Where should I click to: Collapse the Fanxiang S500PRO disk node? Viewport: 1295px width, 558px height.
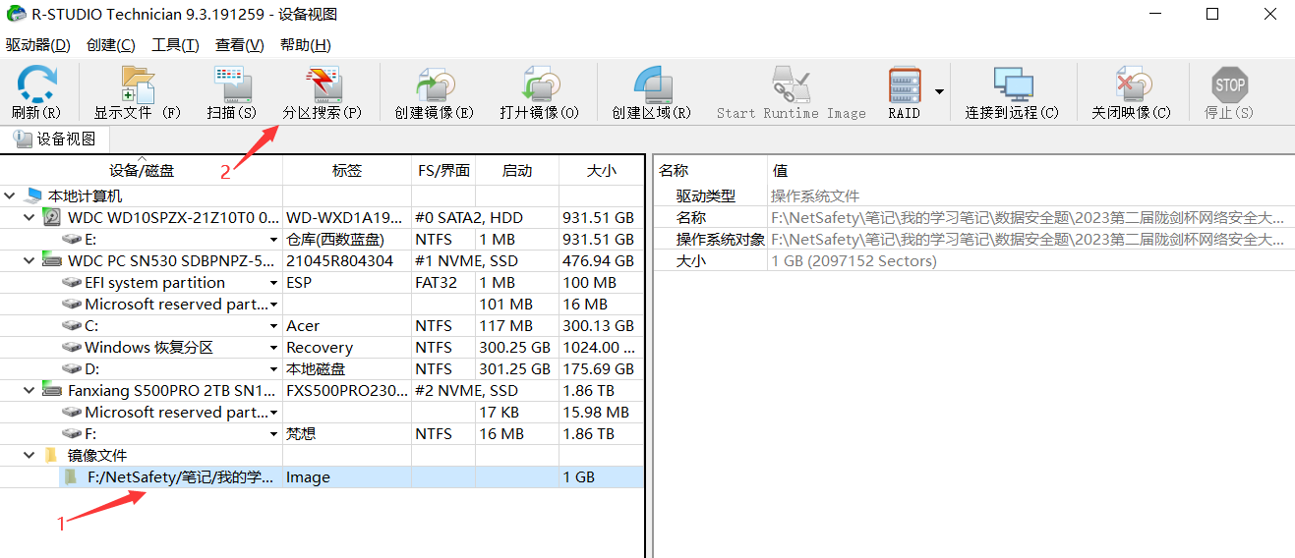click(x=29, y=391)
